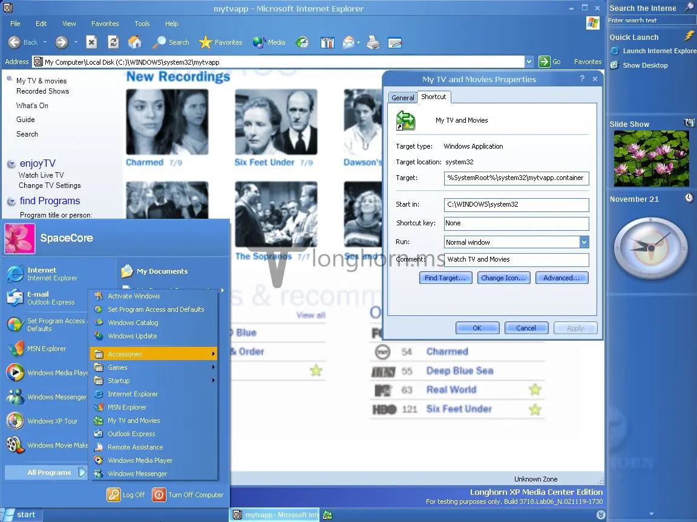Expand the Accessories submenu
This screenshot has width=697, height=522.
coord(153,354)
